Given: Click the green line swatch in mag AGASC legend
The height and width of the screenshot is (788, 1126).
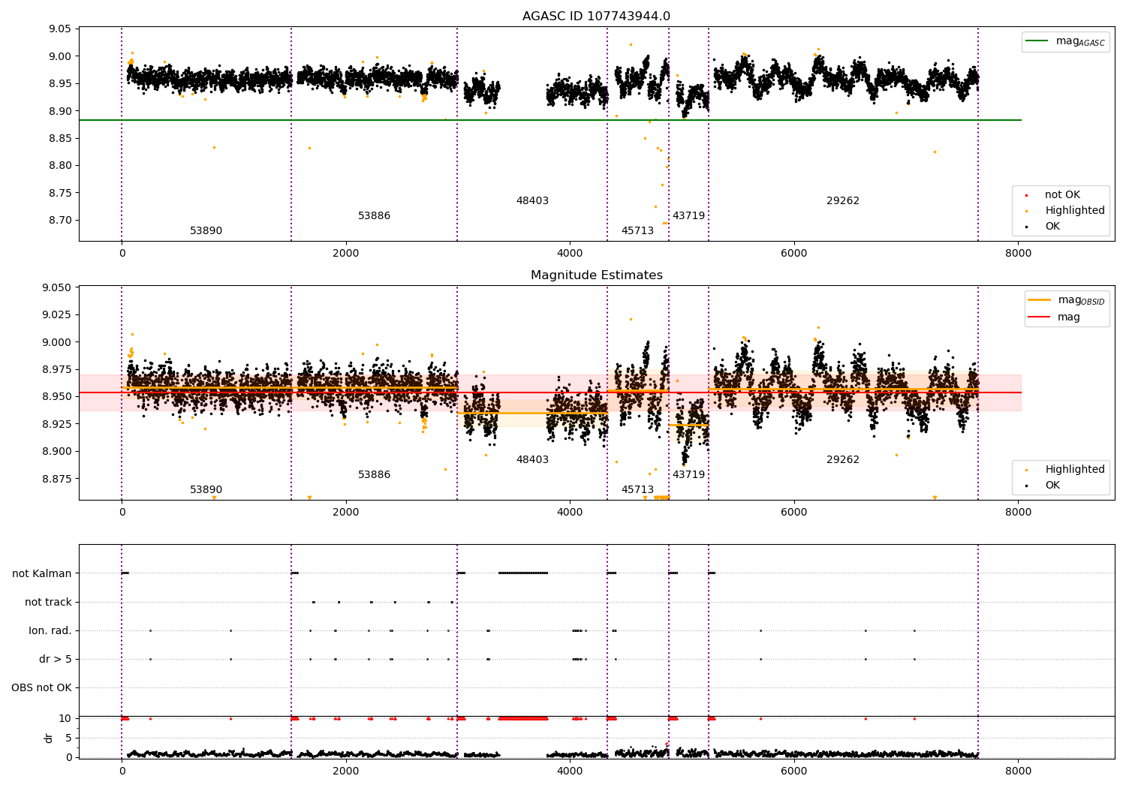Looking at the screenshot, I should click(1037, 41).
